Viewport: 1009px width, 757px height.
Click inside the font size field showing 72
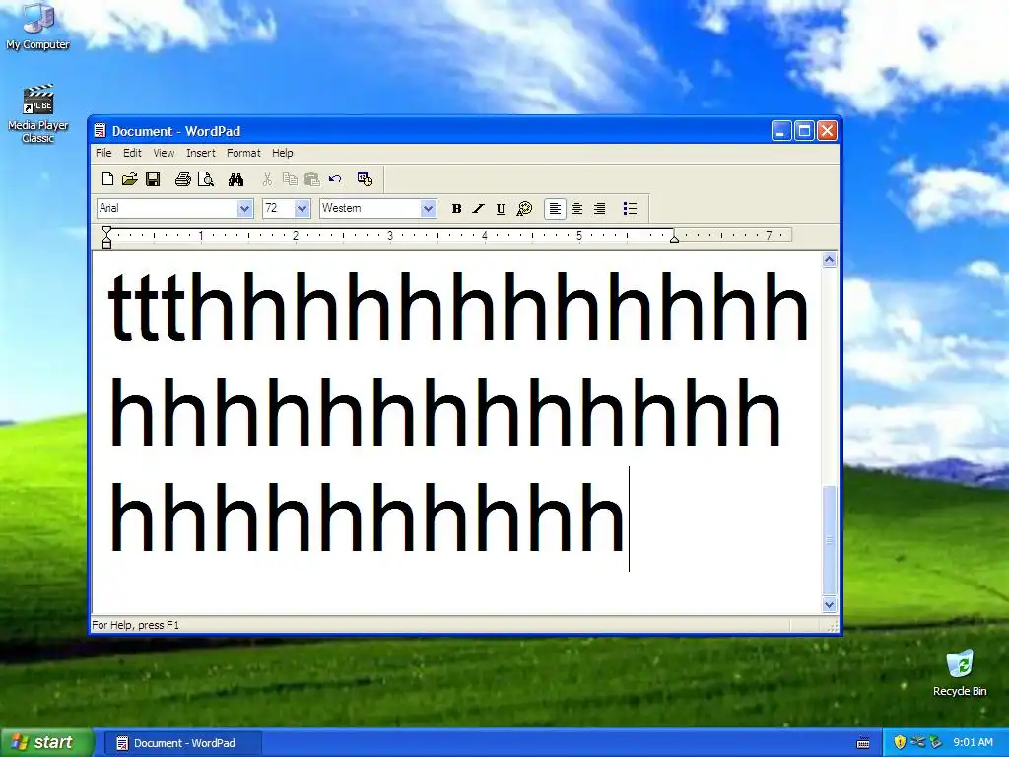[x=279, y=209]
